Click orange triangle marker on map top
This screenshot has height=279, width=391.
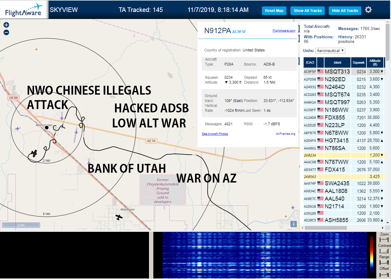[36, 49]
